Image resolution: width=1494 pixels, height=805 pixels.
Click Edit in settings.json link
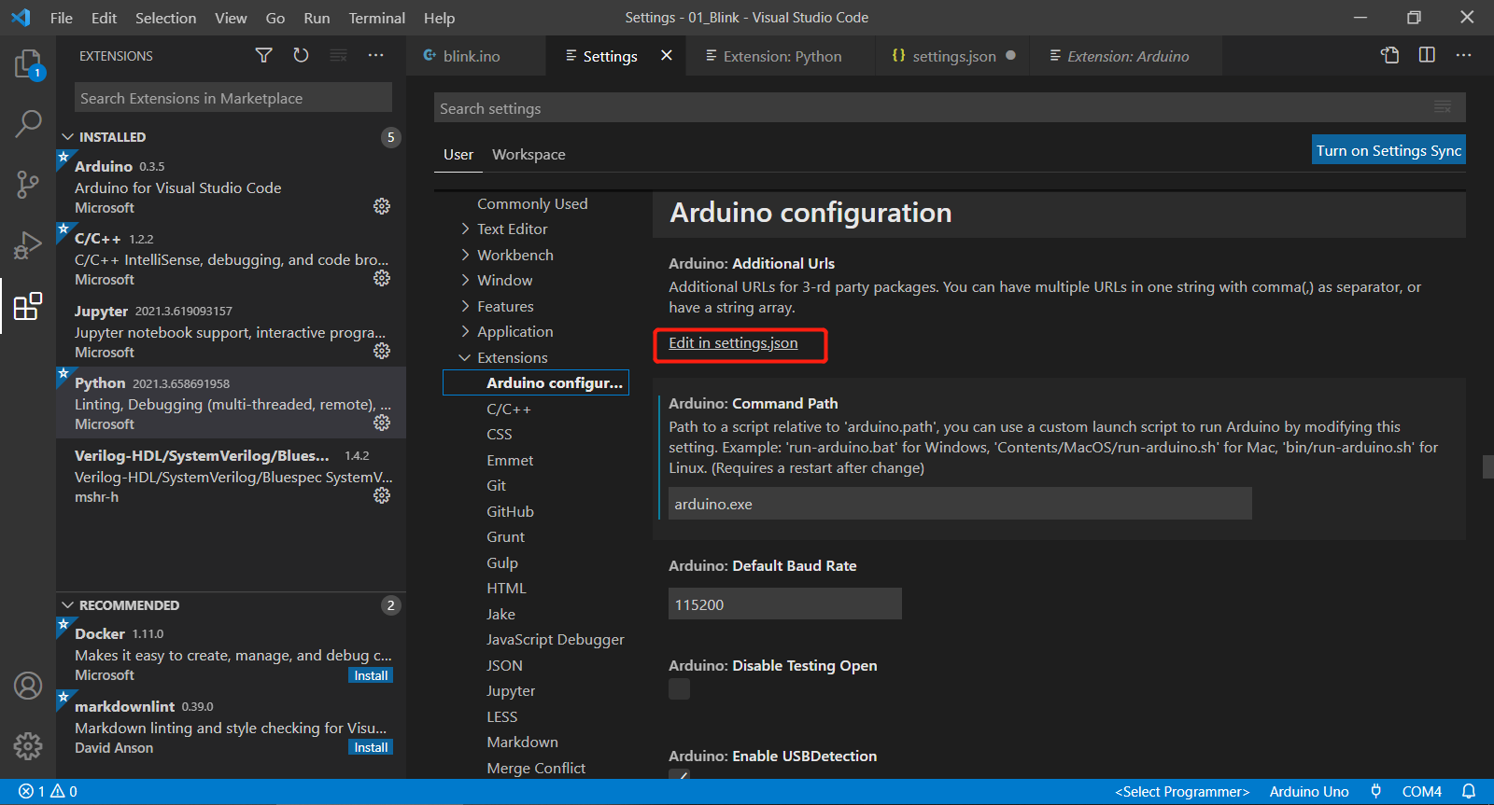coord(733,343)
